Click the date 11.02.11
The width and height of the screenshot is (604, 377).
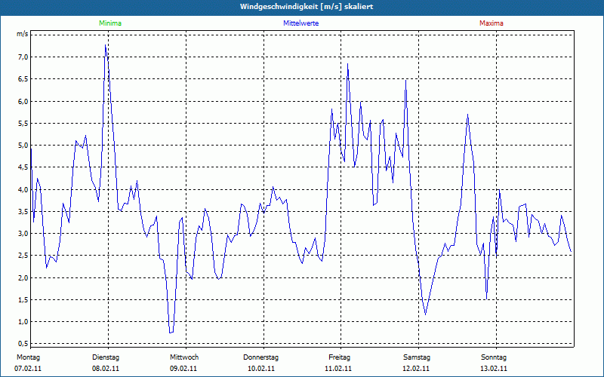pyautogui.click(x=338, y=369)
